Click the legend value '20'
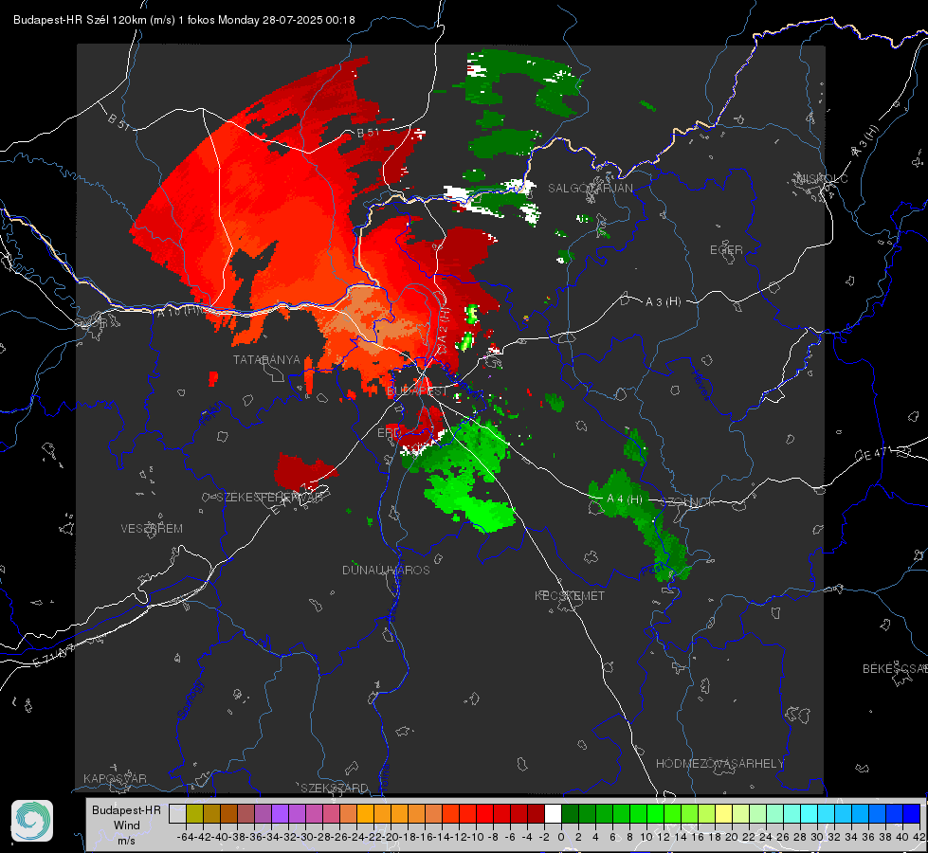Image resolution: width=928 pixels, height=853 pixels. tap(732, 837)
